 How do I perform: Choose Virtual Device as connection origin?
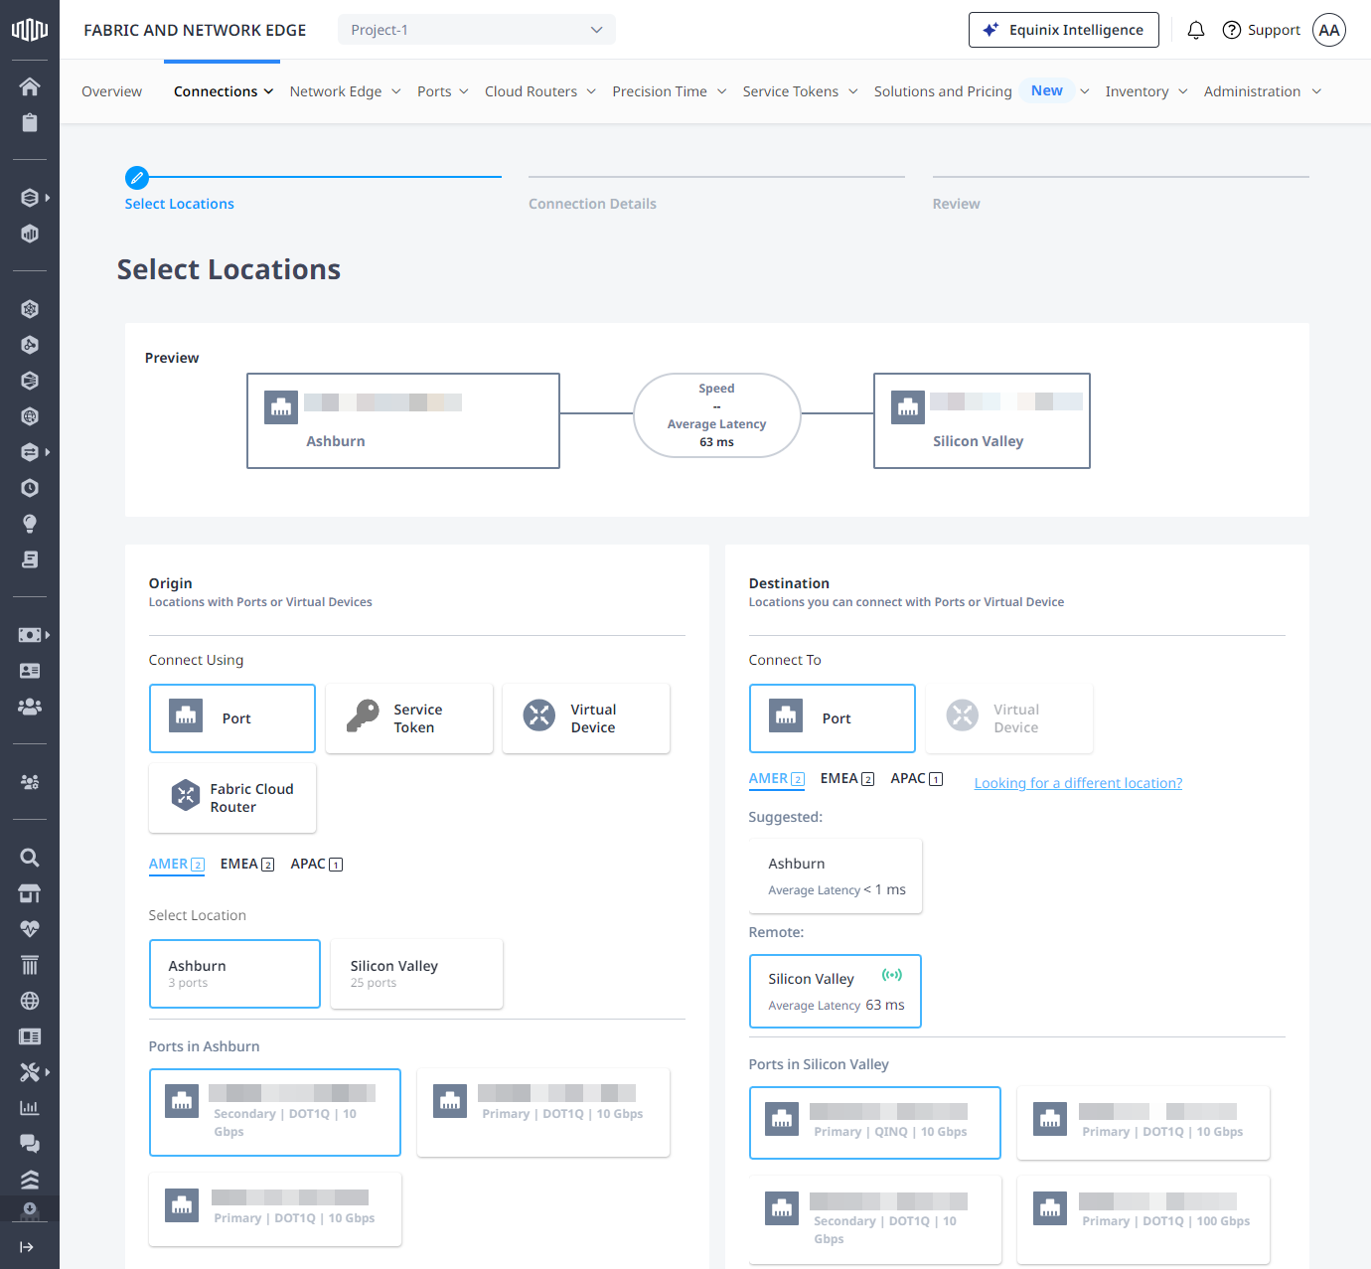(586, 718)
